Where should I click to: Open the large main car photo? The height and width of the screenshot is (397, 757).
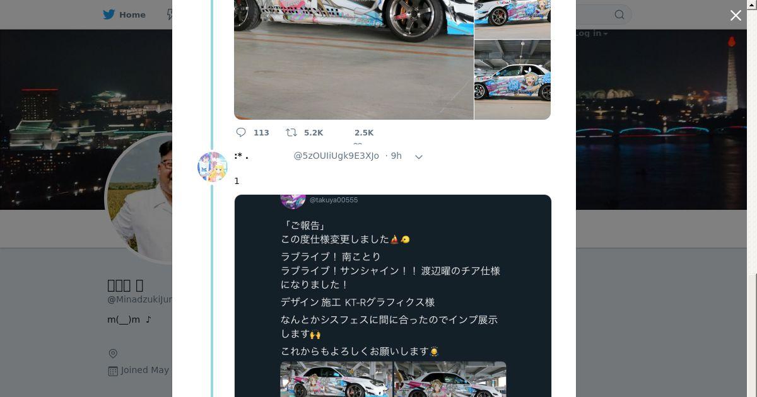pos(354,59)
